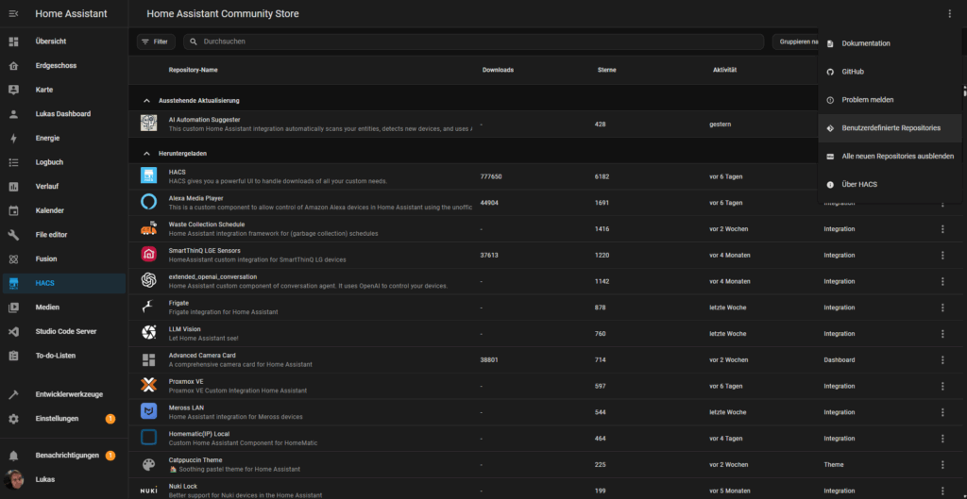Select Dokumentation from the menu

point(890,43)
